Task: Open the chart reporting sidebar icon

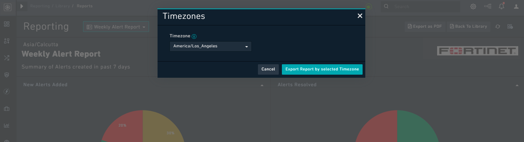Action: pos(7,125)
